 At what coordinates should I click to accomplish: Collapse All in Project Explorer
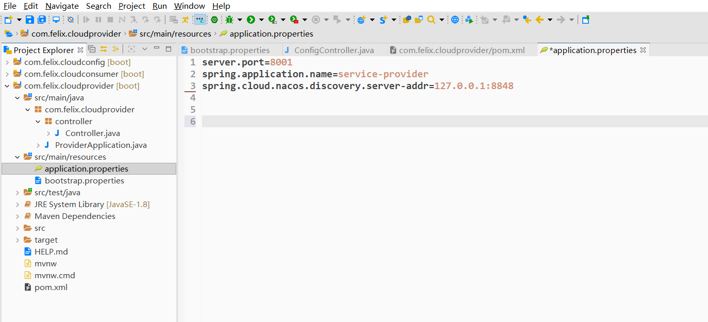tap(92, 49)
